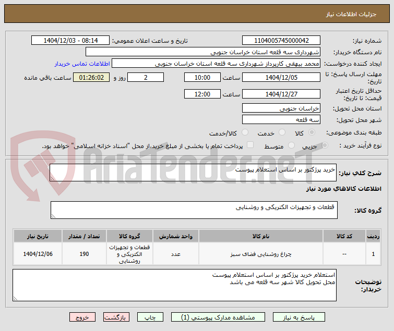Click the delivery city field سه قلعه
This screenshot has height=331, width=394.
pyautogui.click(x=281, y=119)
